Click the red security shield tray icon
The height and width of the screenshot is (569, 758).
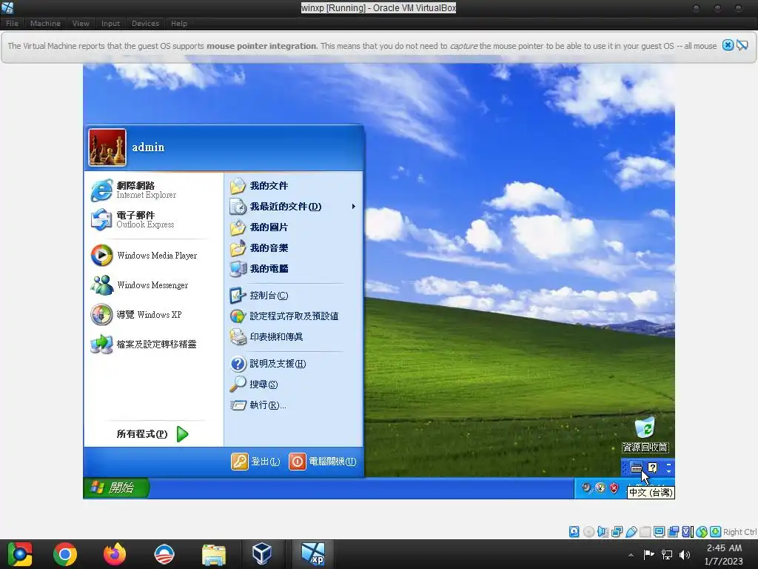614,488
